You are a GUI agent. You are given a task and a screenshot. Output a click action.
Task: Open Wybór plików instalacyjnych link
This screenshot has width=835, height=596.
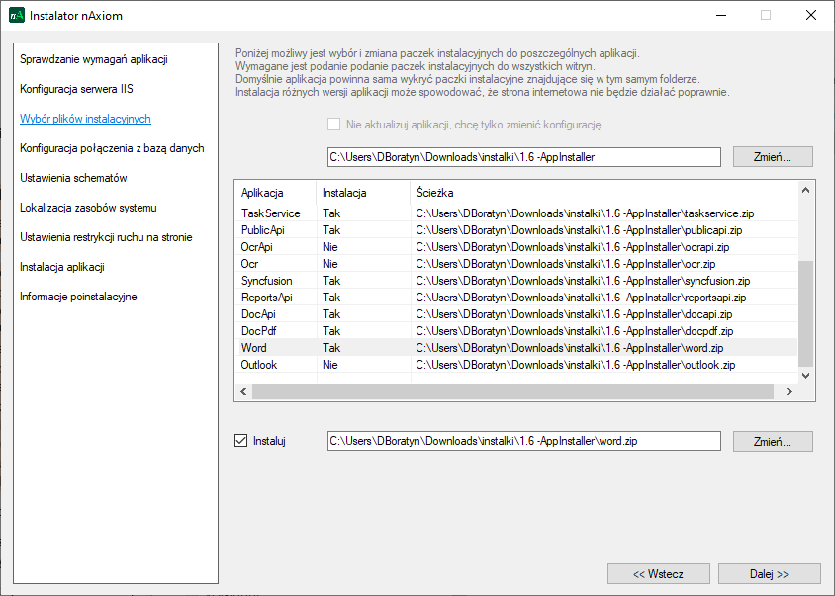(85, 119)
